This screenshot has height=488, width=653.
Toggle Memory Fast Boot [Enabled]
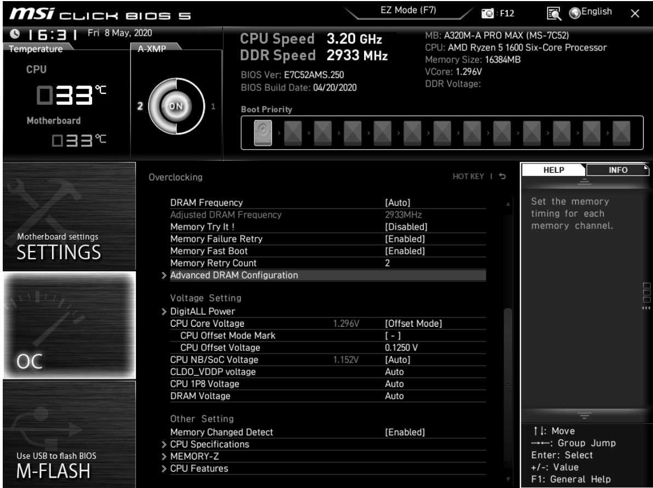point(328,251)
